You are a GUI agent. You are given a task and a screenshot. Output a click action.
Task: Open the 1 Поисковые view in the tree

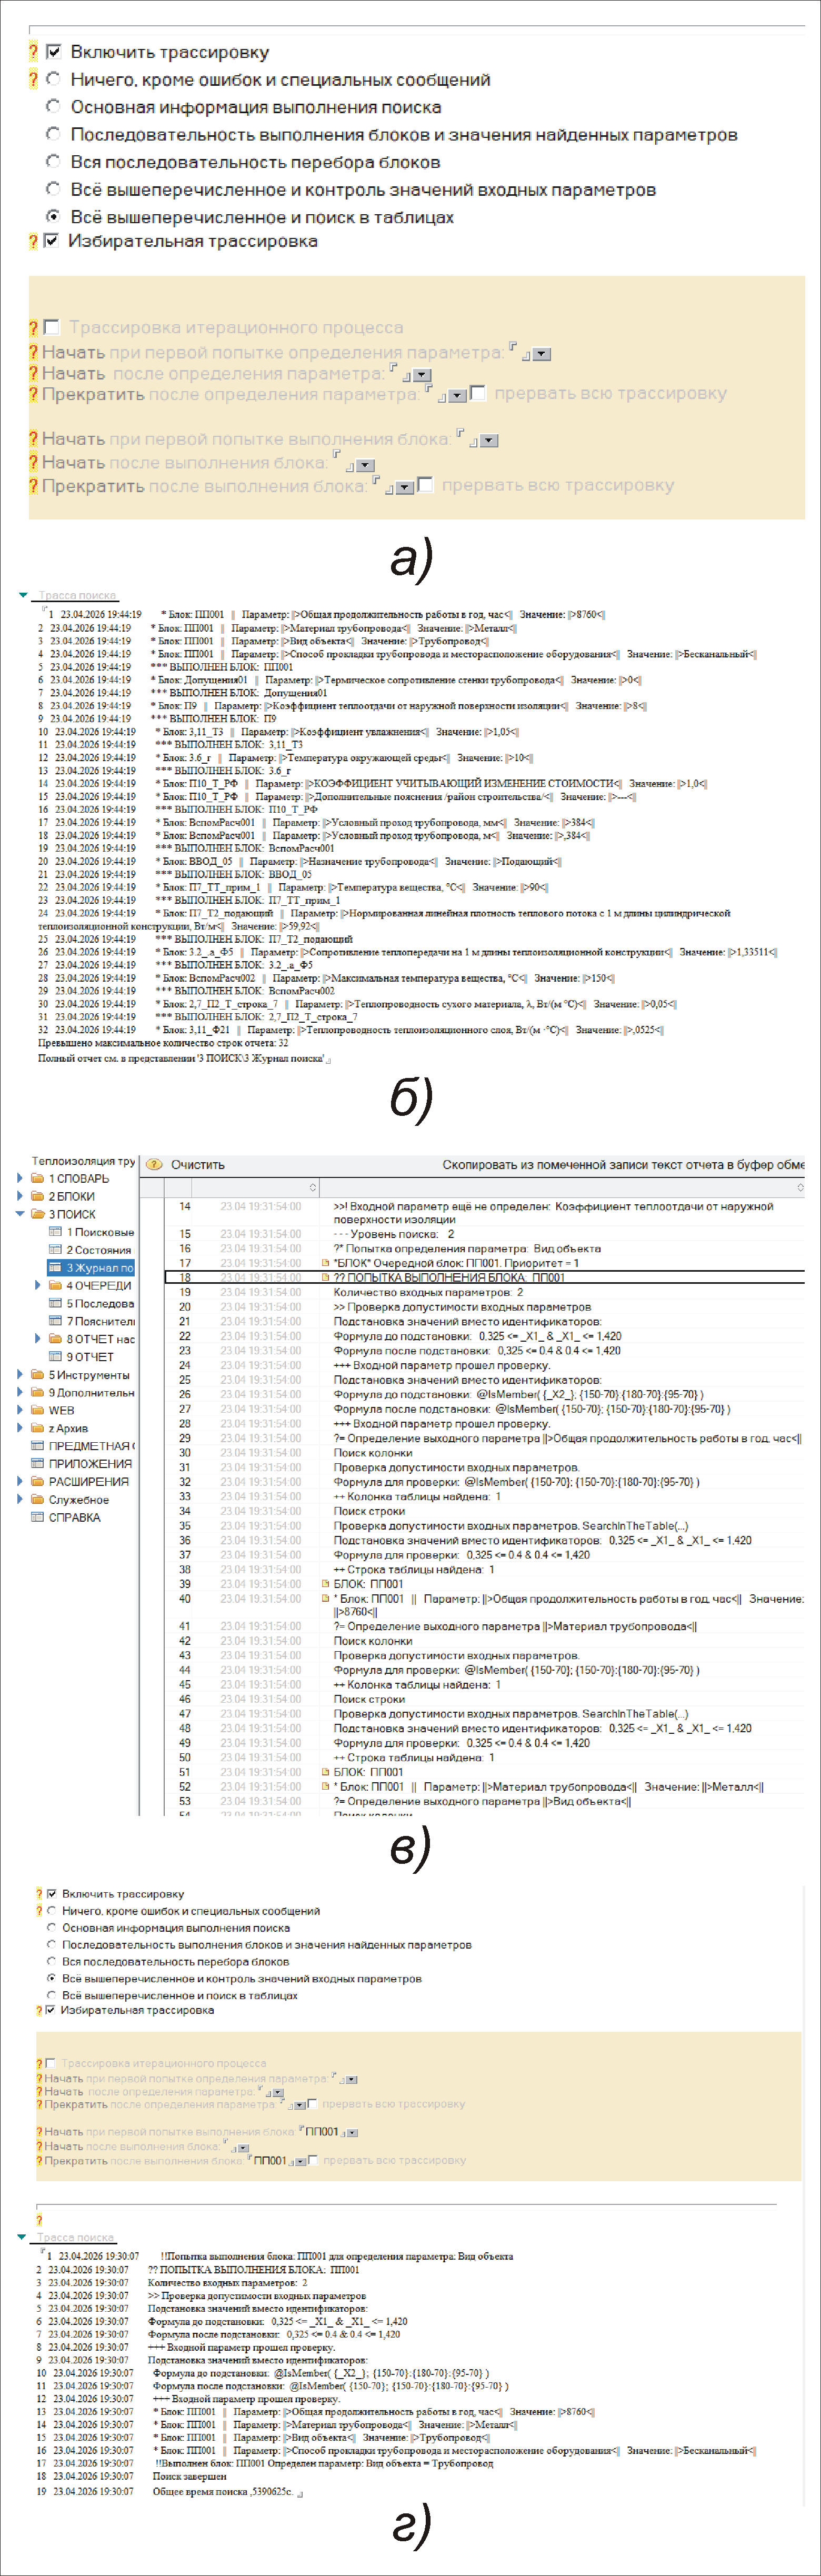(x=91, y=1232)
